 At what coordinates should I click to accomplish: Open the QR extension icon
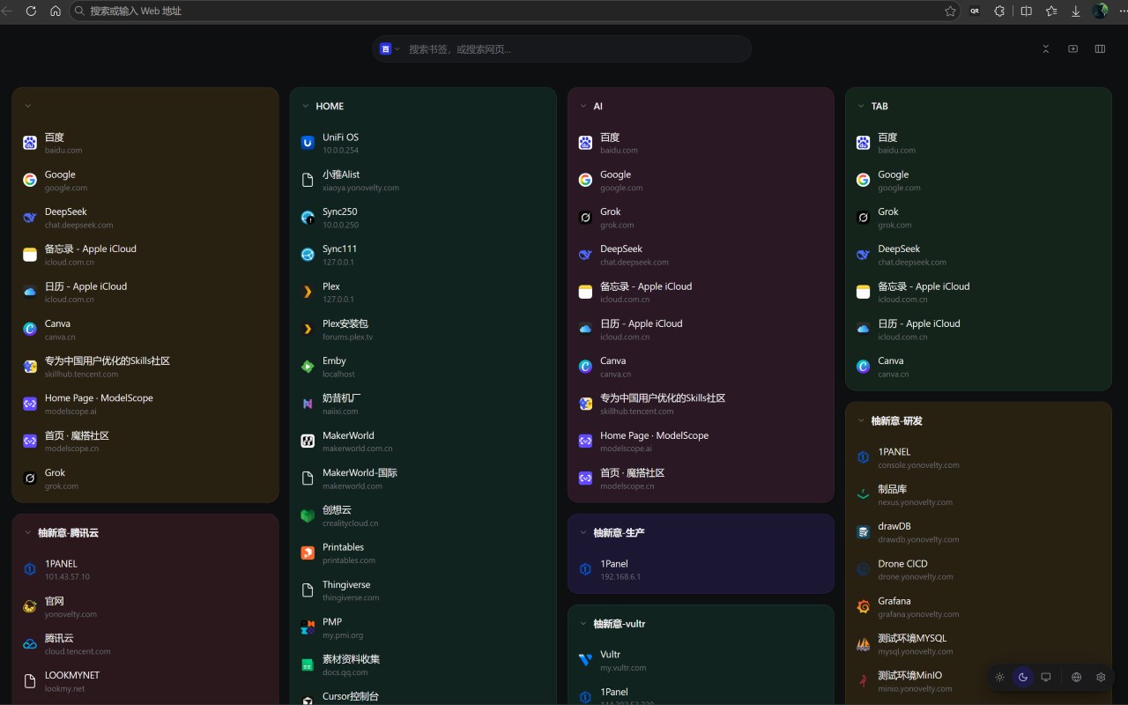point(975,11)
